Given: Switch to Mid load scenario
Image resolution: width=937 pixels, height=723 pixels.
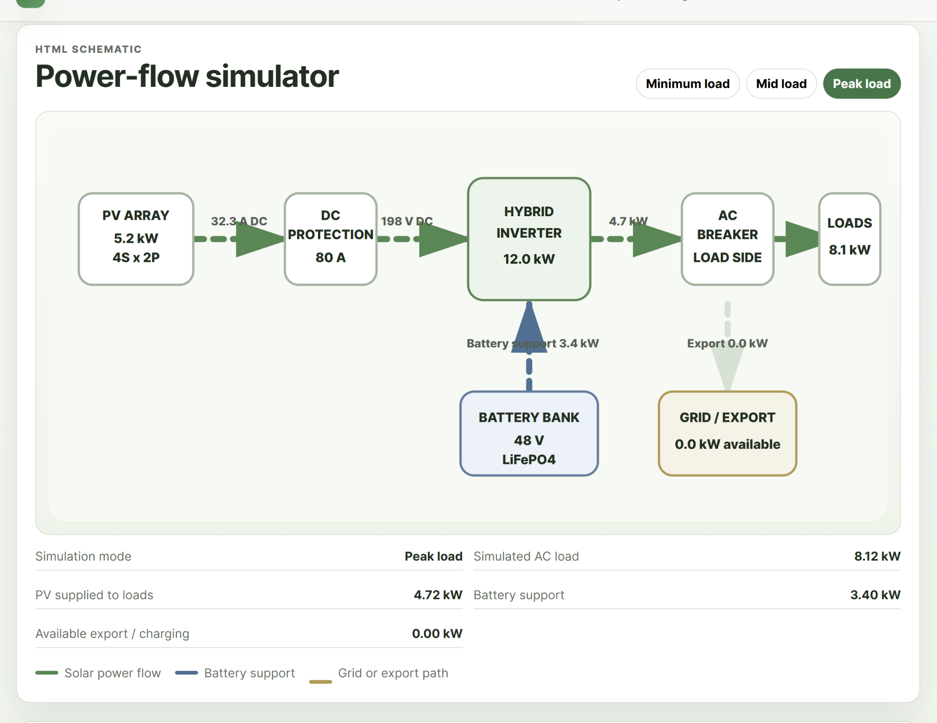Looking at the screenshot, I should pyautogui.click(x=781, y=84).
